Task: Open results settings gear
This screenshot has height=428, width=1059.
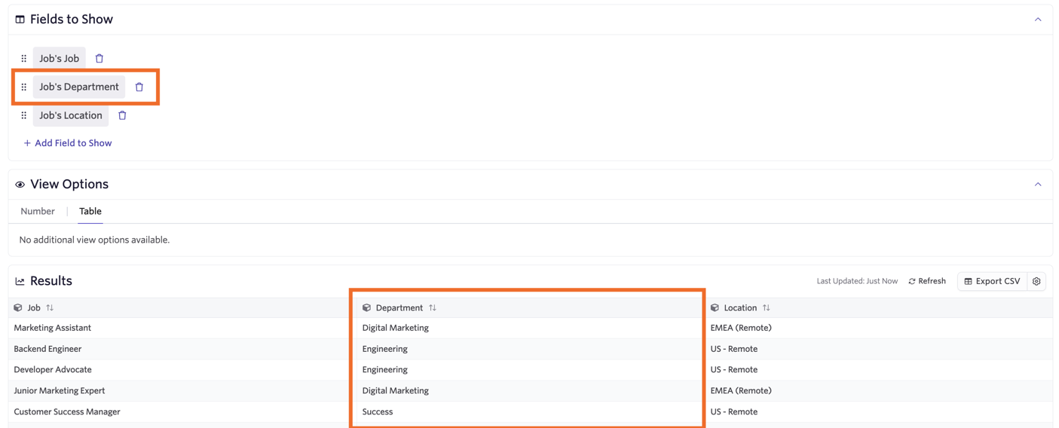Action: [1036, 281]
